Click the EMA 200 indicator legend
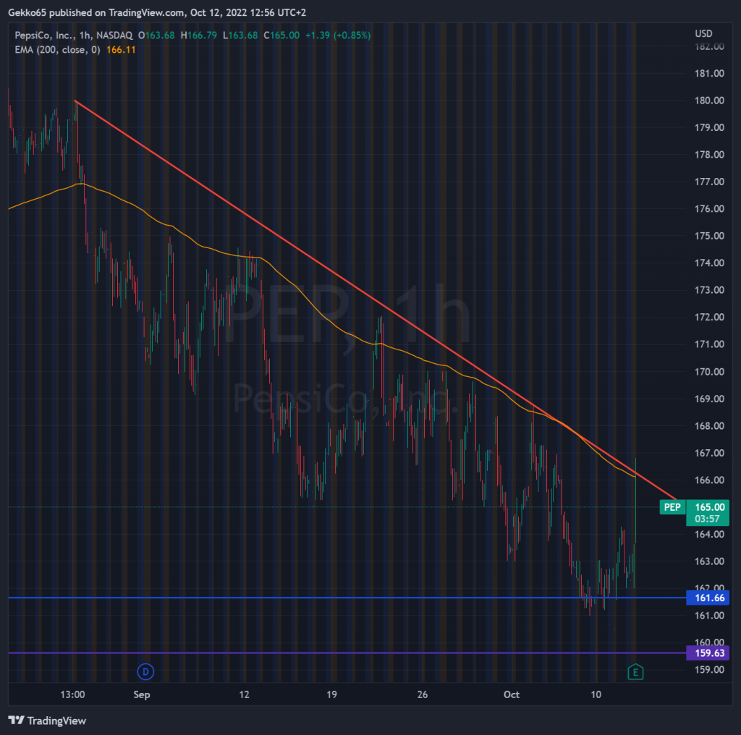Viewport: 741px width, 735px height. point(54,49)
